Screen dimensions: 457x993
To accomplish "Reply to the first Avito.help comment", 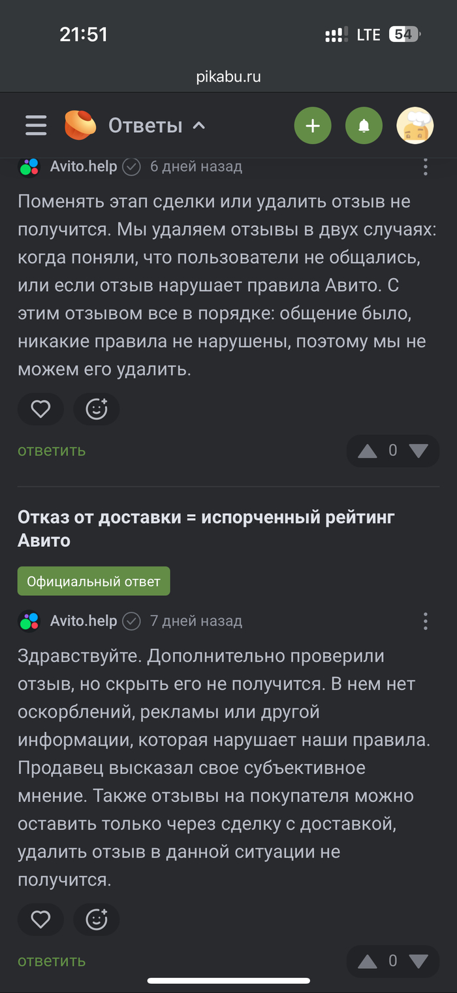I will [52, 451].
